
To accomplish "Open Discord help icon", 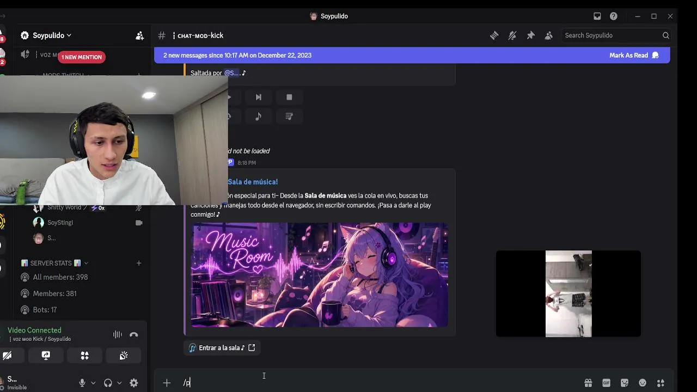I will [614, 16].
